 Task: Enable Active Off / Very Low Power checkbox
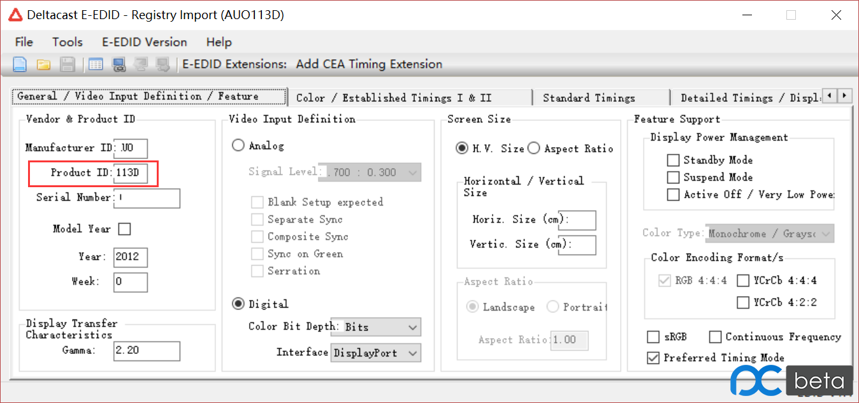click(x=673, y=194)
